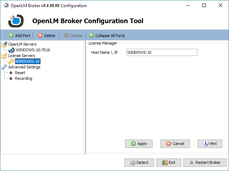Click the Restart Broker button

(x=205, y=162)
